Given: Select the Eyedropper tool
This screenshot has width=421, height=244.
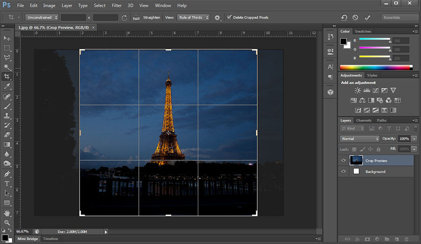Looking at the screenshot, I should point(7,87).
